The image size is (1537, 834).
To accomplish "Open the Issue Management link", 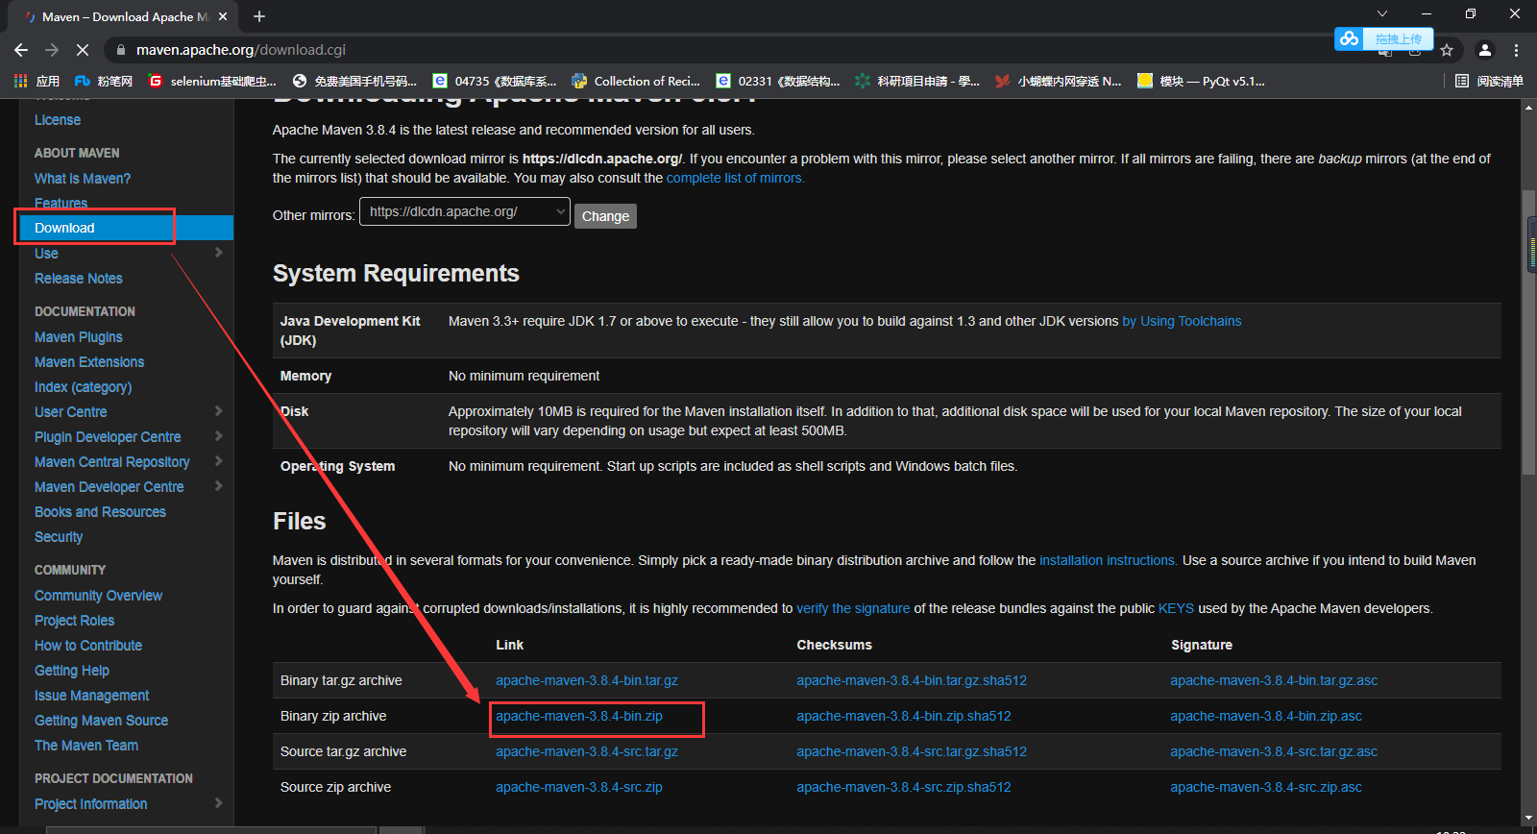I will pyautogui.click(x=92, y=696).
